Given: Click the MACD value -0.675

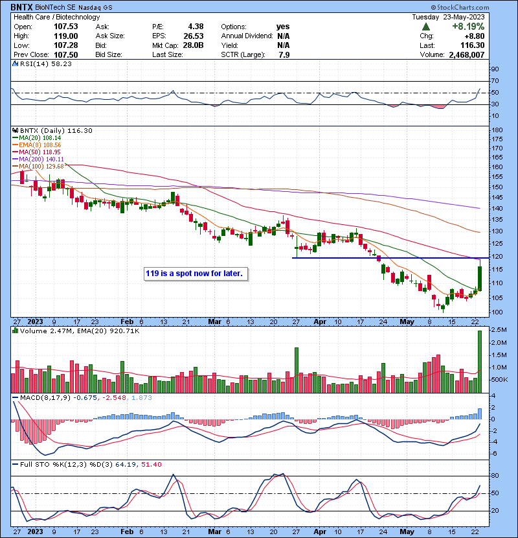Looking at the screenshot, I should pos(85,398).
